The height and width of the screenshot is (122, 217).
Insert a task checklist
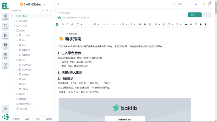pos(150,24)
